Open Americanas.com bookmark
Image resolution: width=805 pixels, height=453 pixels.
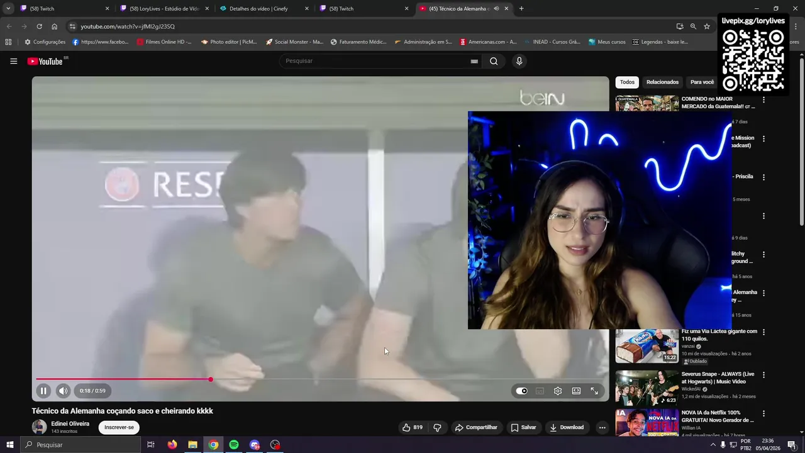(488, 42)
